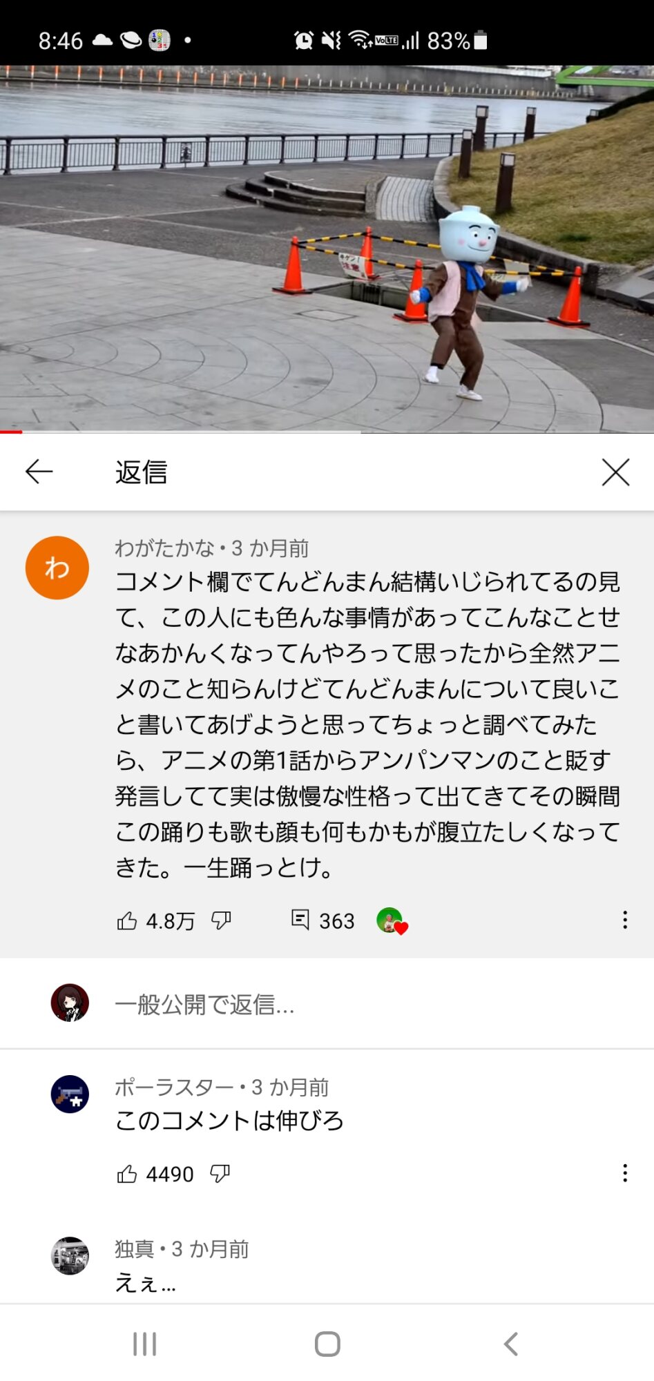654x1381 pixels.
Task: Tap the Android back navigation chevron
Action: 510,1344
